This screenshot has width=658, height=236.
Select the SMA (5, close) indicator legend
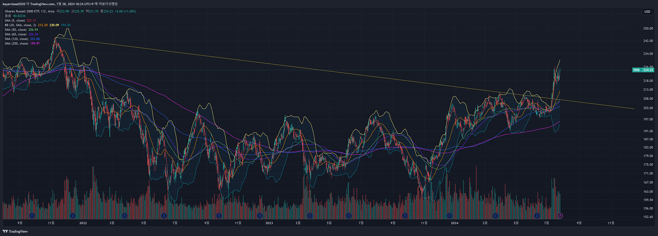point(15,21)
